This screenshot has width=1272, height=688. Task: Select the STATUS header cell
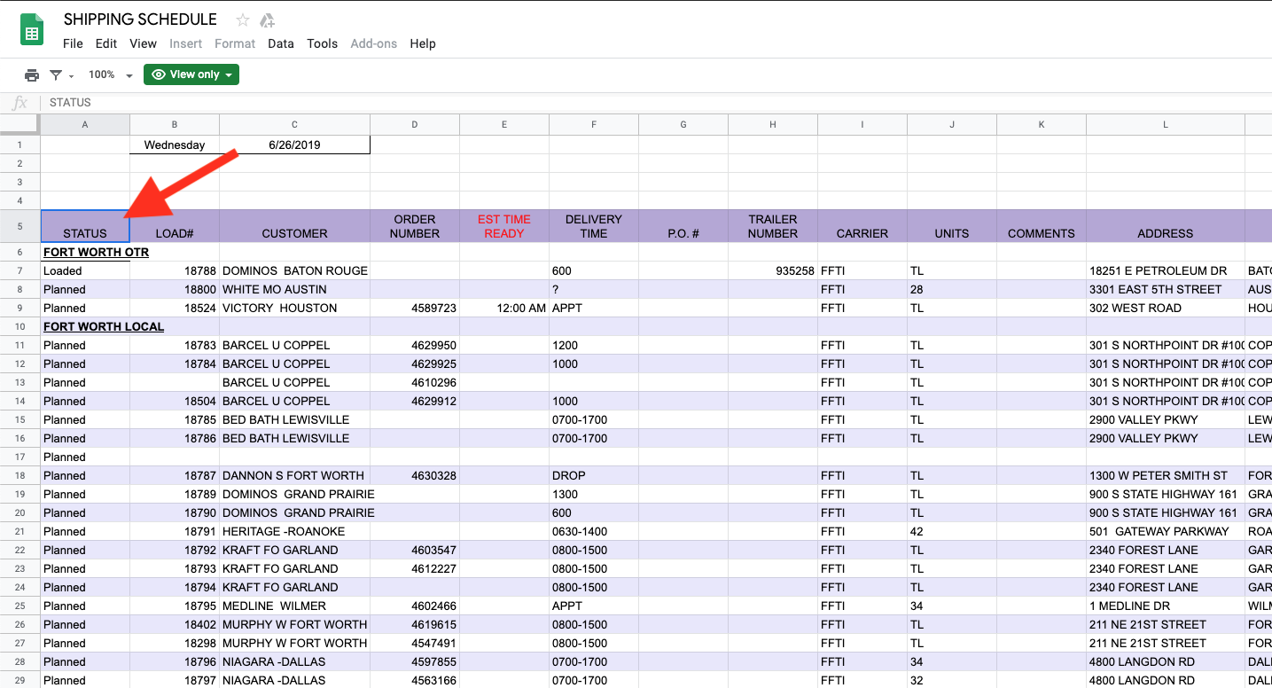click(x=85, y=226)
